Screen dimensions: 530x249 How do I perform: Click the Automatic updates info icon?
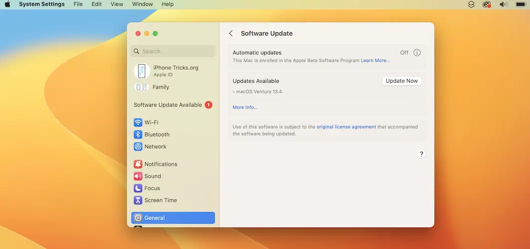pyautogui.click(x=417, y=53)
